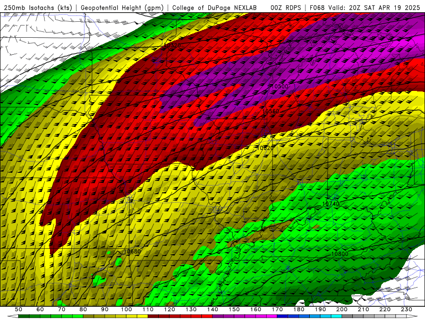Screen dimensions: 425x319
Task: Click the 70 knot legend label
Action: click(62, 309)
